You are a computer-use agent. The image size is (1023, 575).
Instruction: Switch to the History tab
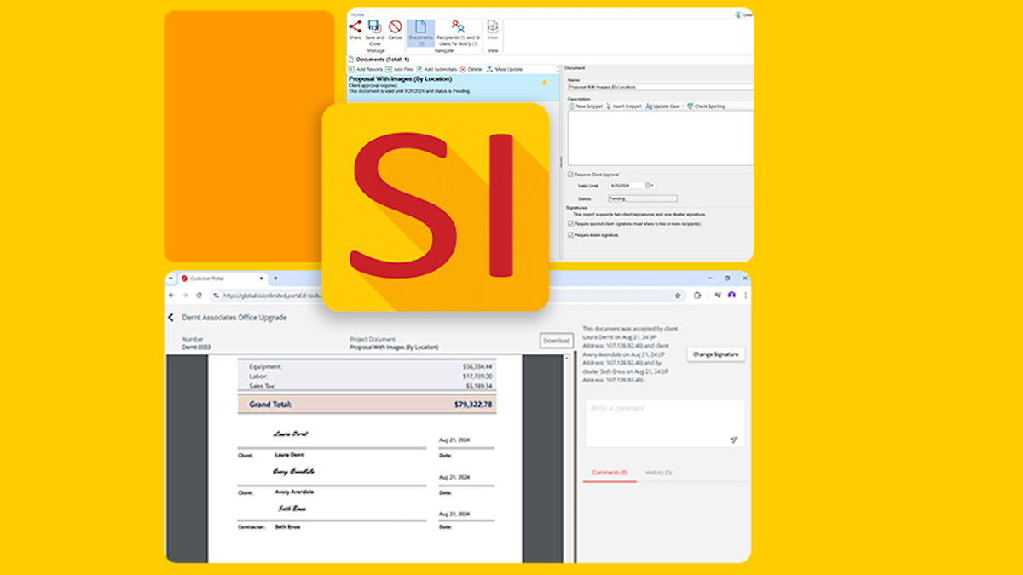click(x=658, y=472)
